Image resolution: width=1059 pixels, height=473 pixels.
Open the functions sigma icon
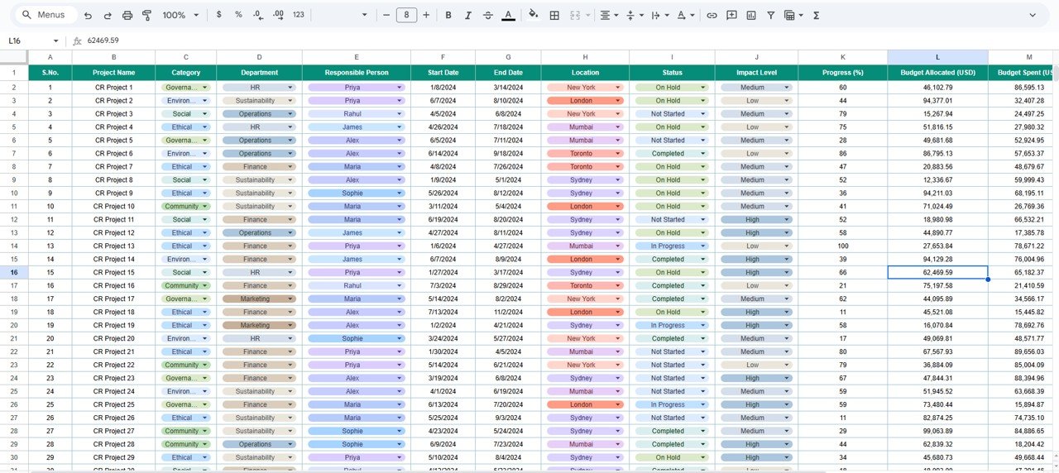point(817,15)
